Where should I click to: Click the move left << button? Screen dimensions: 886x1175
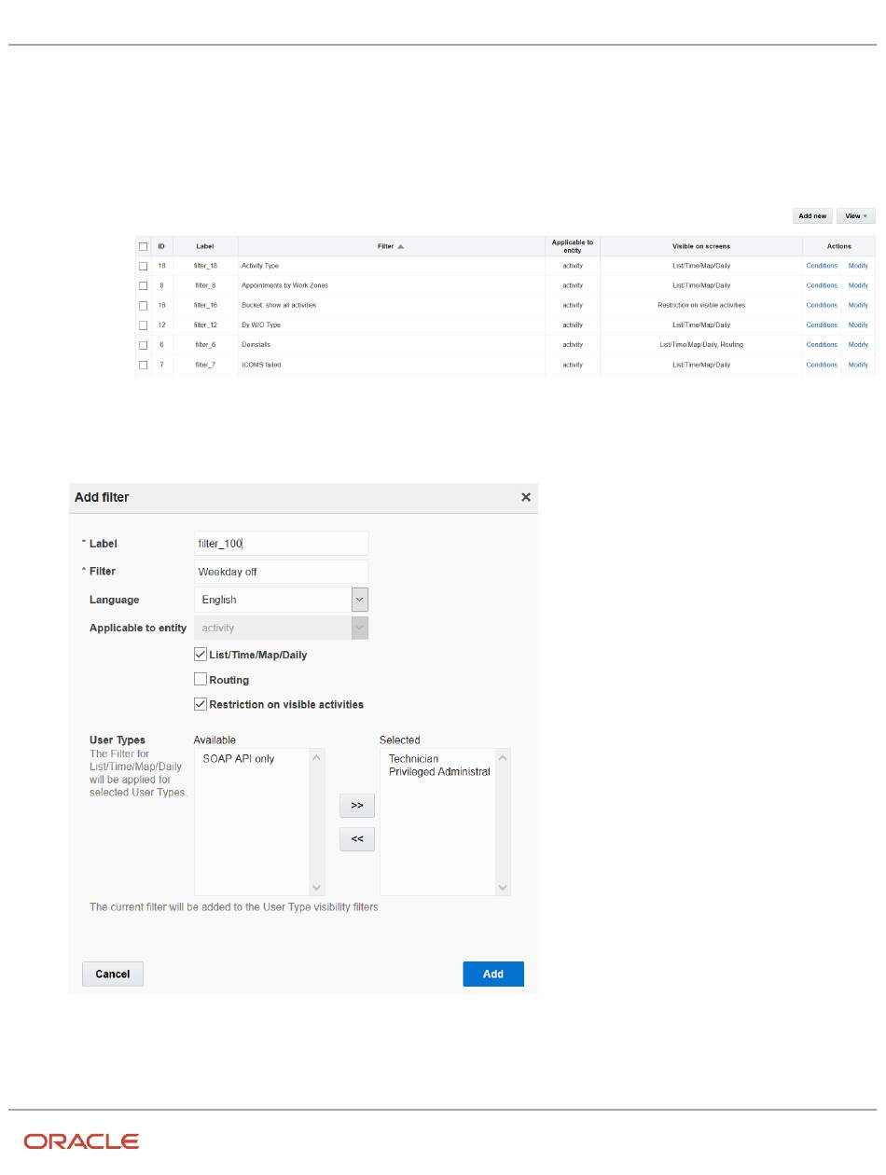coord(356,839)
